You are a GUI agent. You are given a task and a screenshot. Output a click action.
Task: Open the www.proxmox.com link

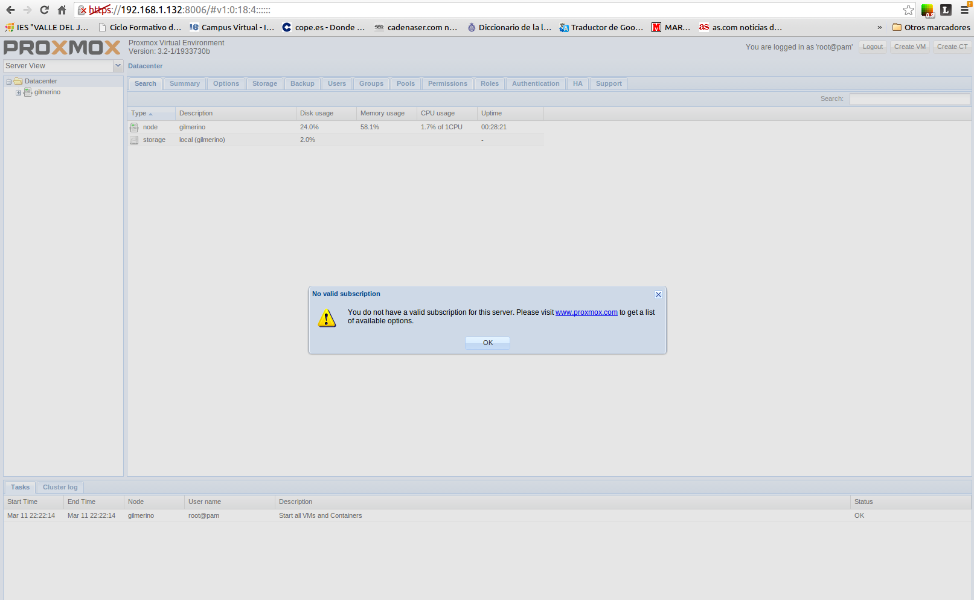tap(586, 312)
